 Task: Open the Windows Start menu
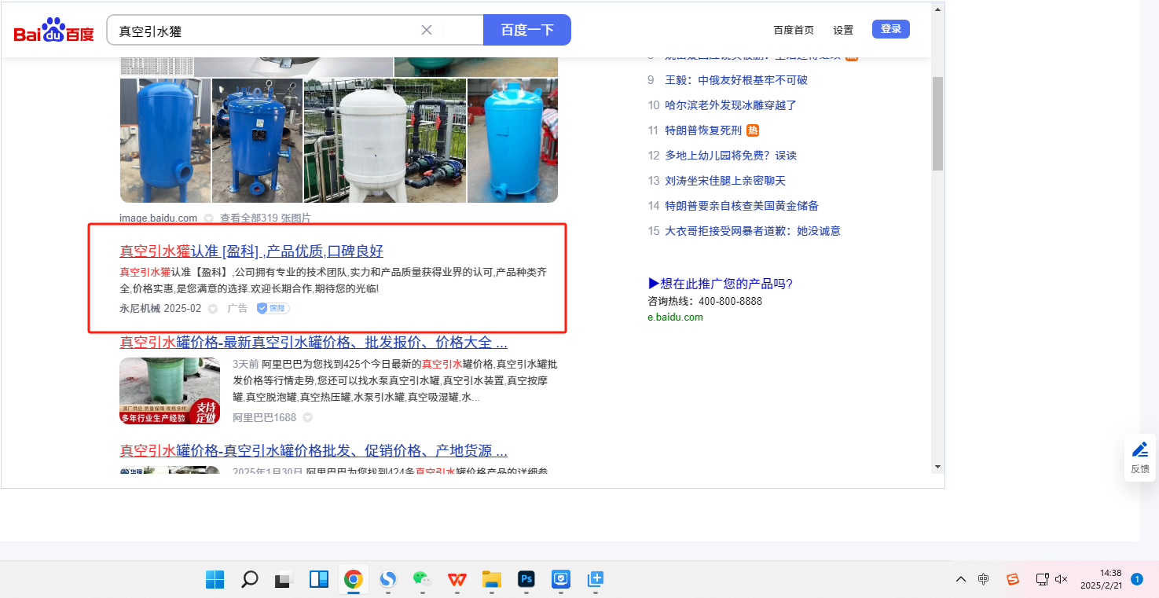215,580
